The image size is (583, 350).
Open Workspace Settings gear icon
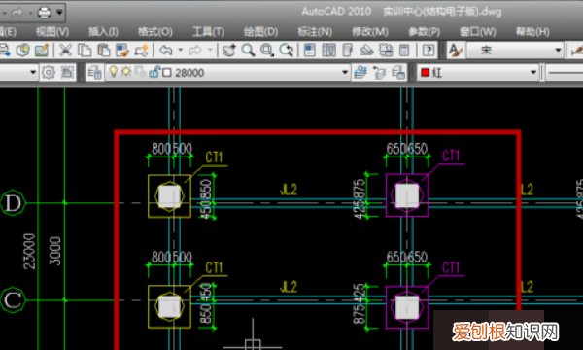pyautogui.click(x=48, y=72)
